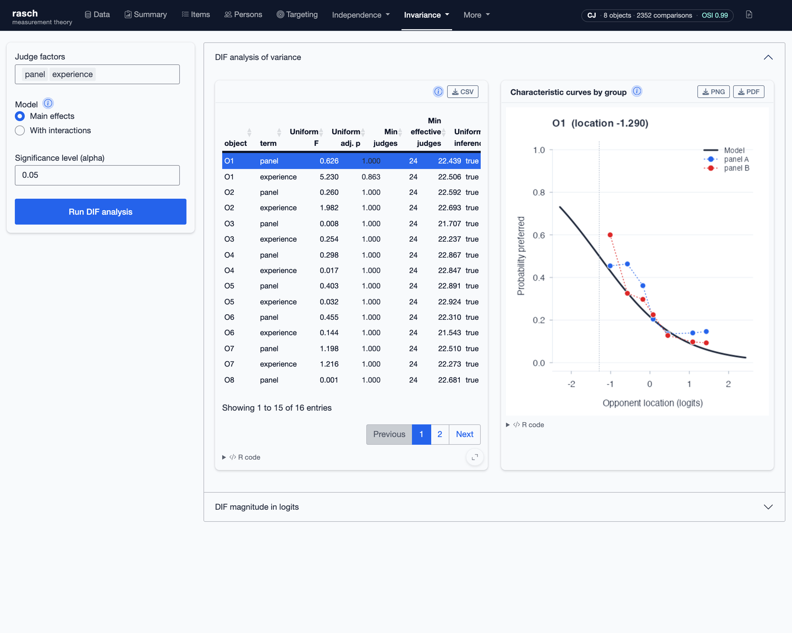Open the Invariance dropdown menu
This screenshot has width=792, height=633.
[427, 15]
